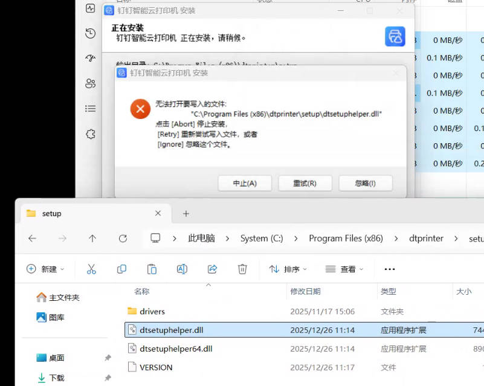Navigate to System (C:) breadcrumb
This screenshot has height=386, width=484.
[x=262, y=238]
